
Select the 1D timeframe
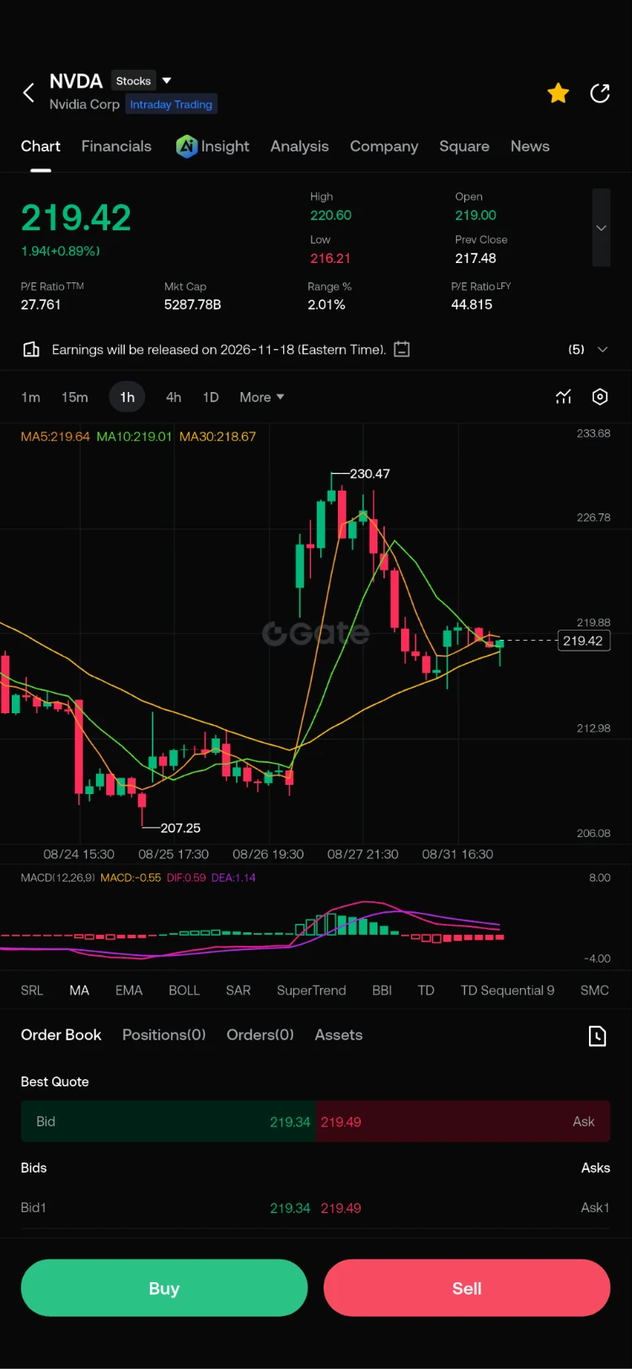coord(211,397)
